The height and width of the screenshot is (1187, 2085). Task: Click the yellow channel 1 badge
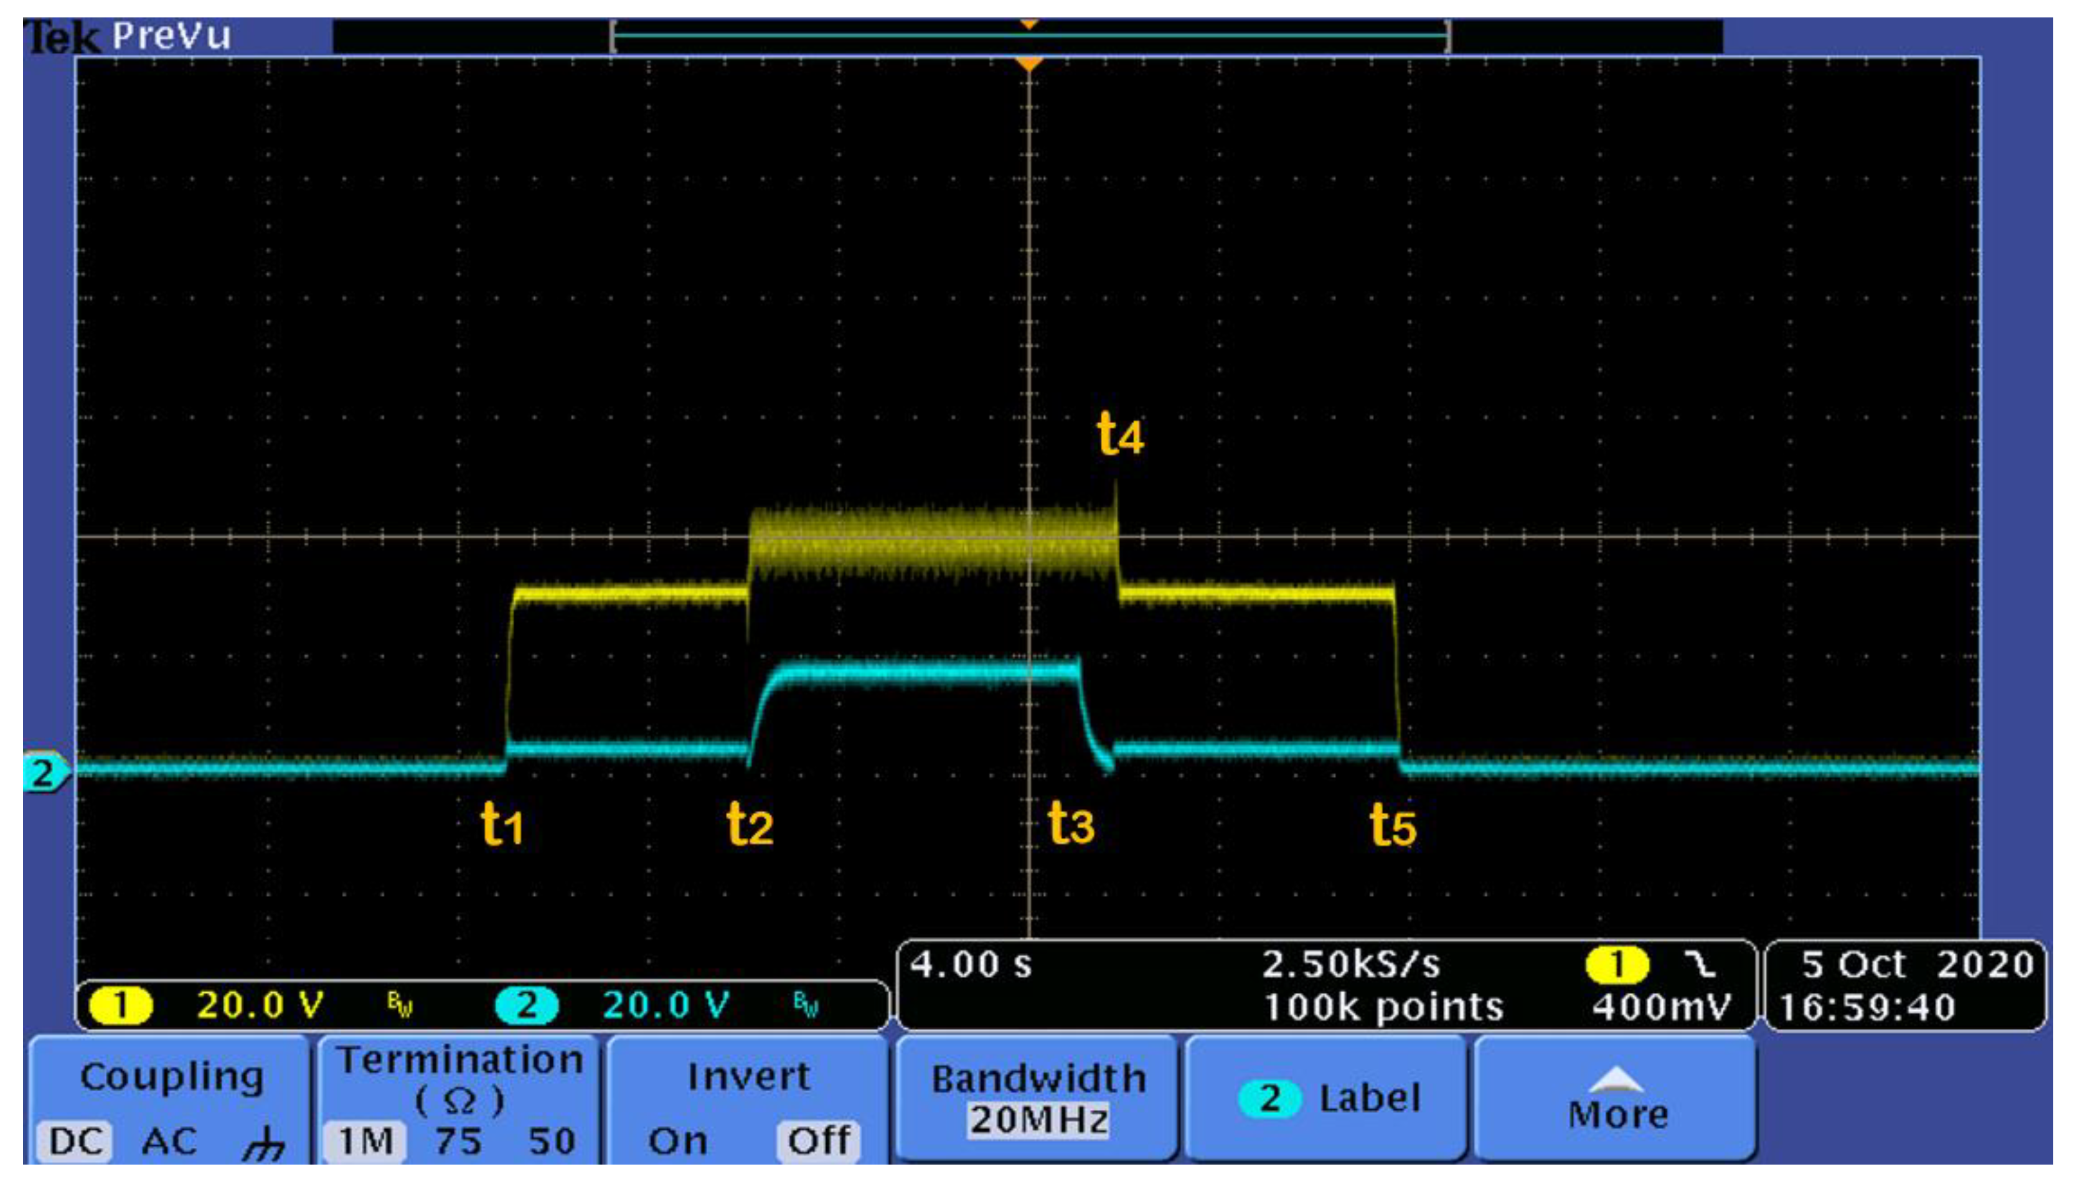(x=121, y=1005)
